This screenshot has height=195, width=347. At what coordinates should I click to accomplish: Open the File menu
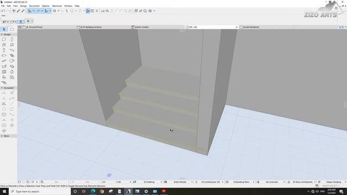tap(3, 6)
